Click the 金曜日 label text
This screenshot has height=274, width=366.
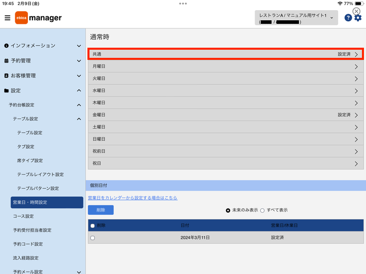click(99, 115)
